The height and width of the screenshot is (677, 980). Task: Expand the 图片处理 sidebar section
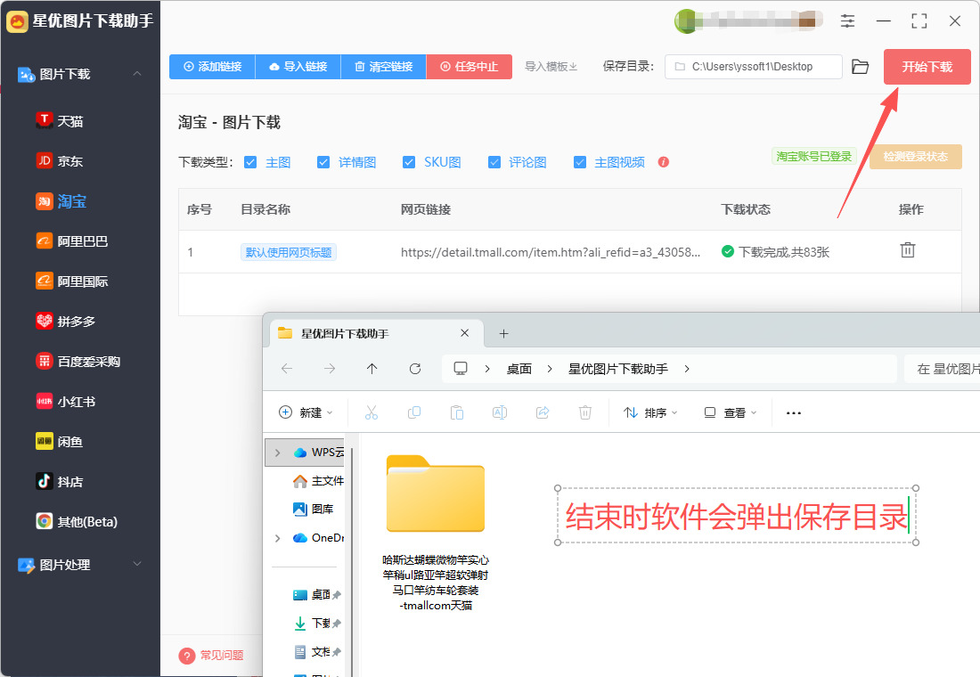(137, 564)
